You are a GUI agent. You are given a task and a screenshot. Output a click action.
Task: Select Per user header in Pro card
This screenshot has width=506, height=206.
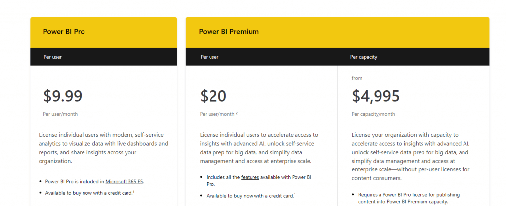tap(52, 57)
